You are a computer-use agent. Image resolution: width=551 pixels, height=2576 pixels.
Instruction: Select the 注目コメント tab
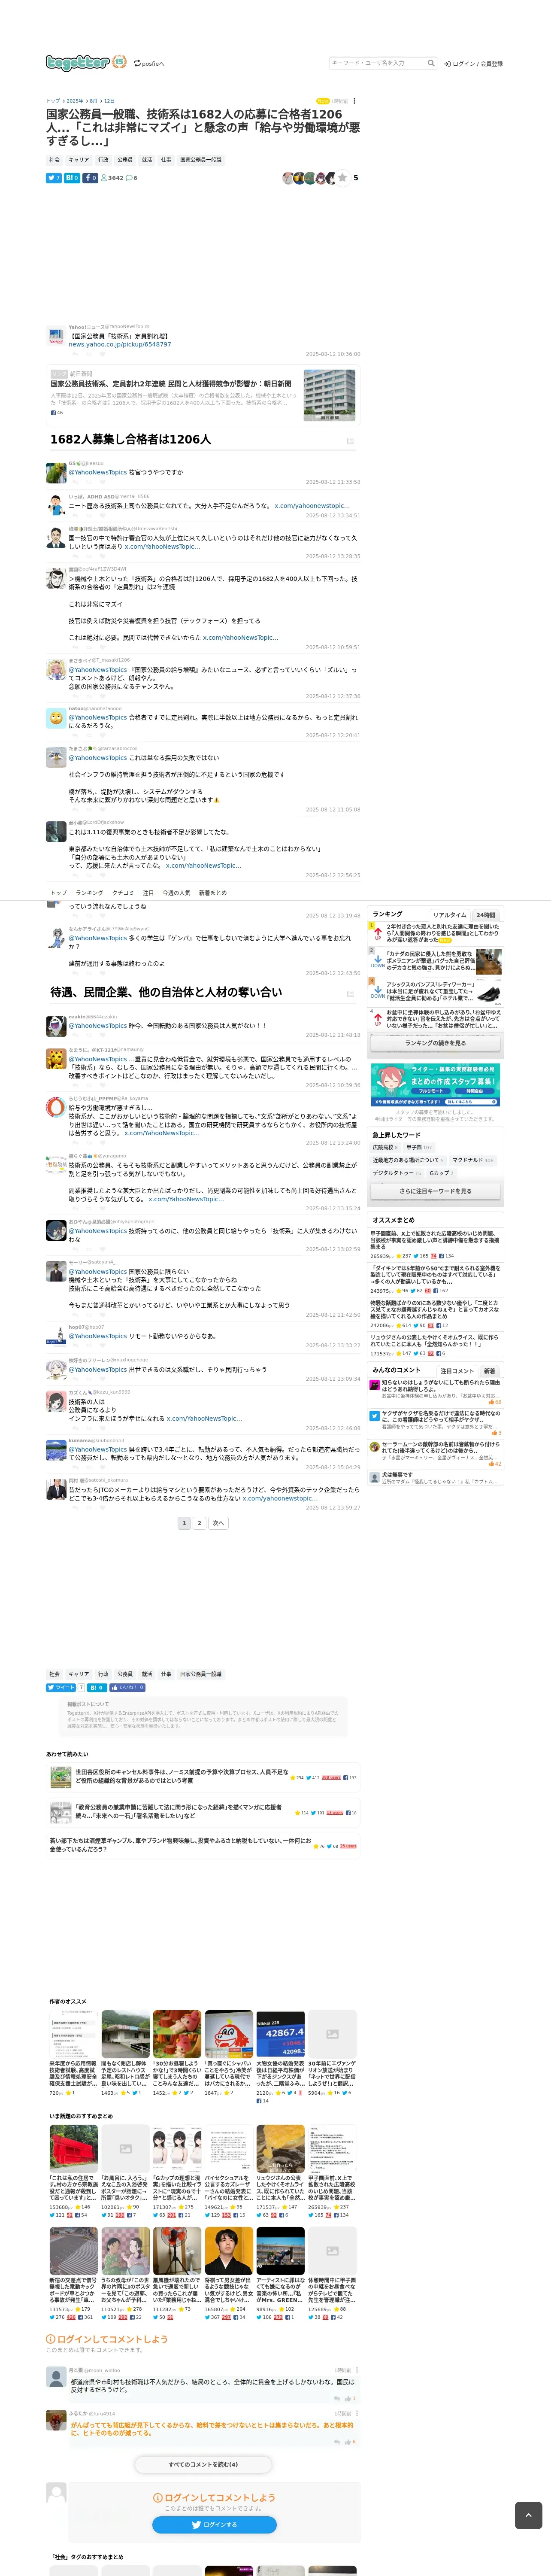pos(457,1371)
